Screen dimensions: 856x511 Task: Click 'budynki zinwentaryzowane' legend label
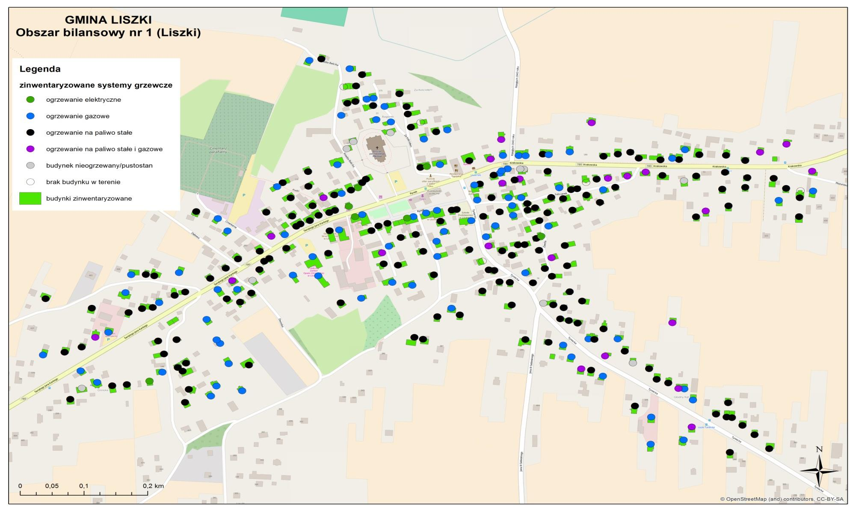point(89,198)
